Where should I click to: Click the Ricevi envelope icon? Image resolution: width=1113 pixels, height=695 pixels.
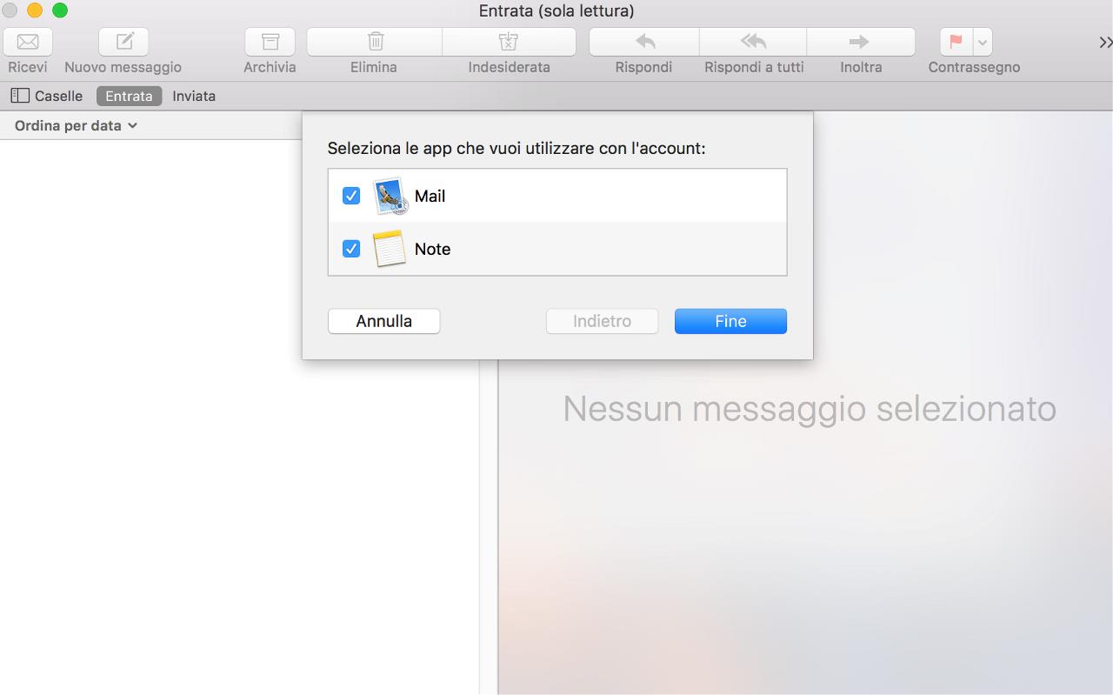coord(28,42)
